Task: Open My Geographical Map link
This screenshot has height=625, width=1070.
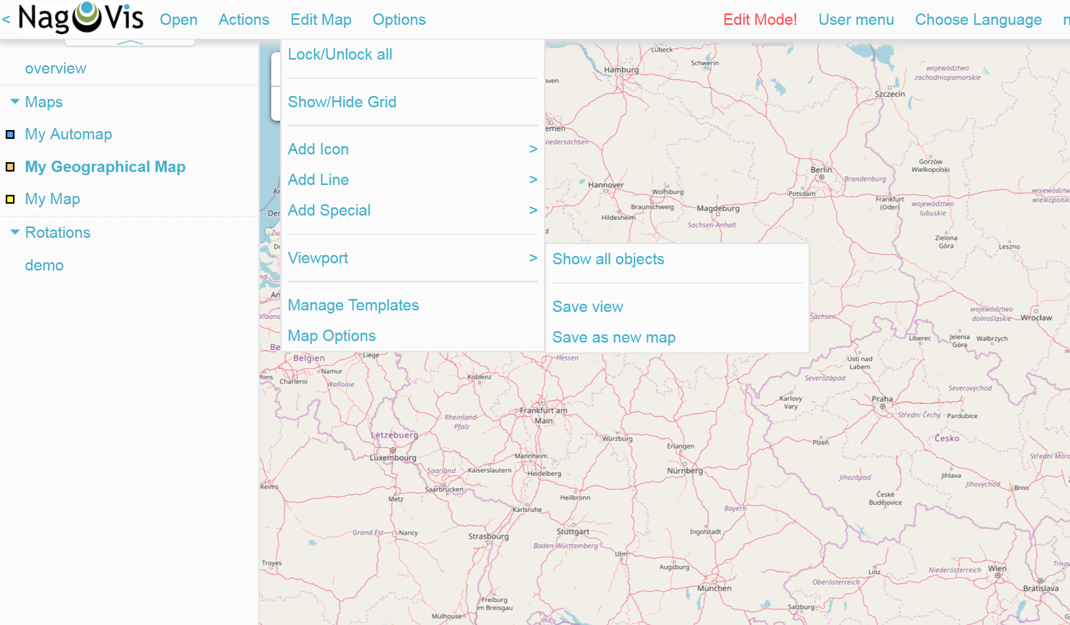Action: 105,167
